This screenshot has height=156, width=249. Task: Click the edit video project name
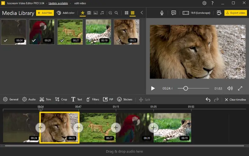[80, 3]
